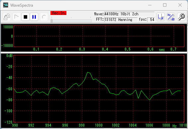Click the playback position slider thumb
188x129 pixels.
(x=52, y=21)
